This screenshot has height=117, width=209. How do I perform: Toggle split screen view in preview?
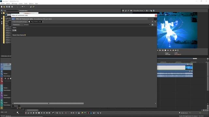click(131, 11)
